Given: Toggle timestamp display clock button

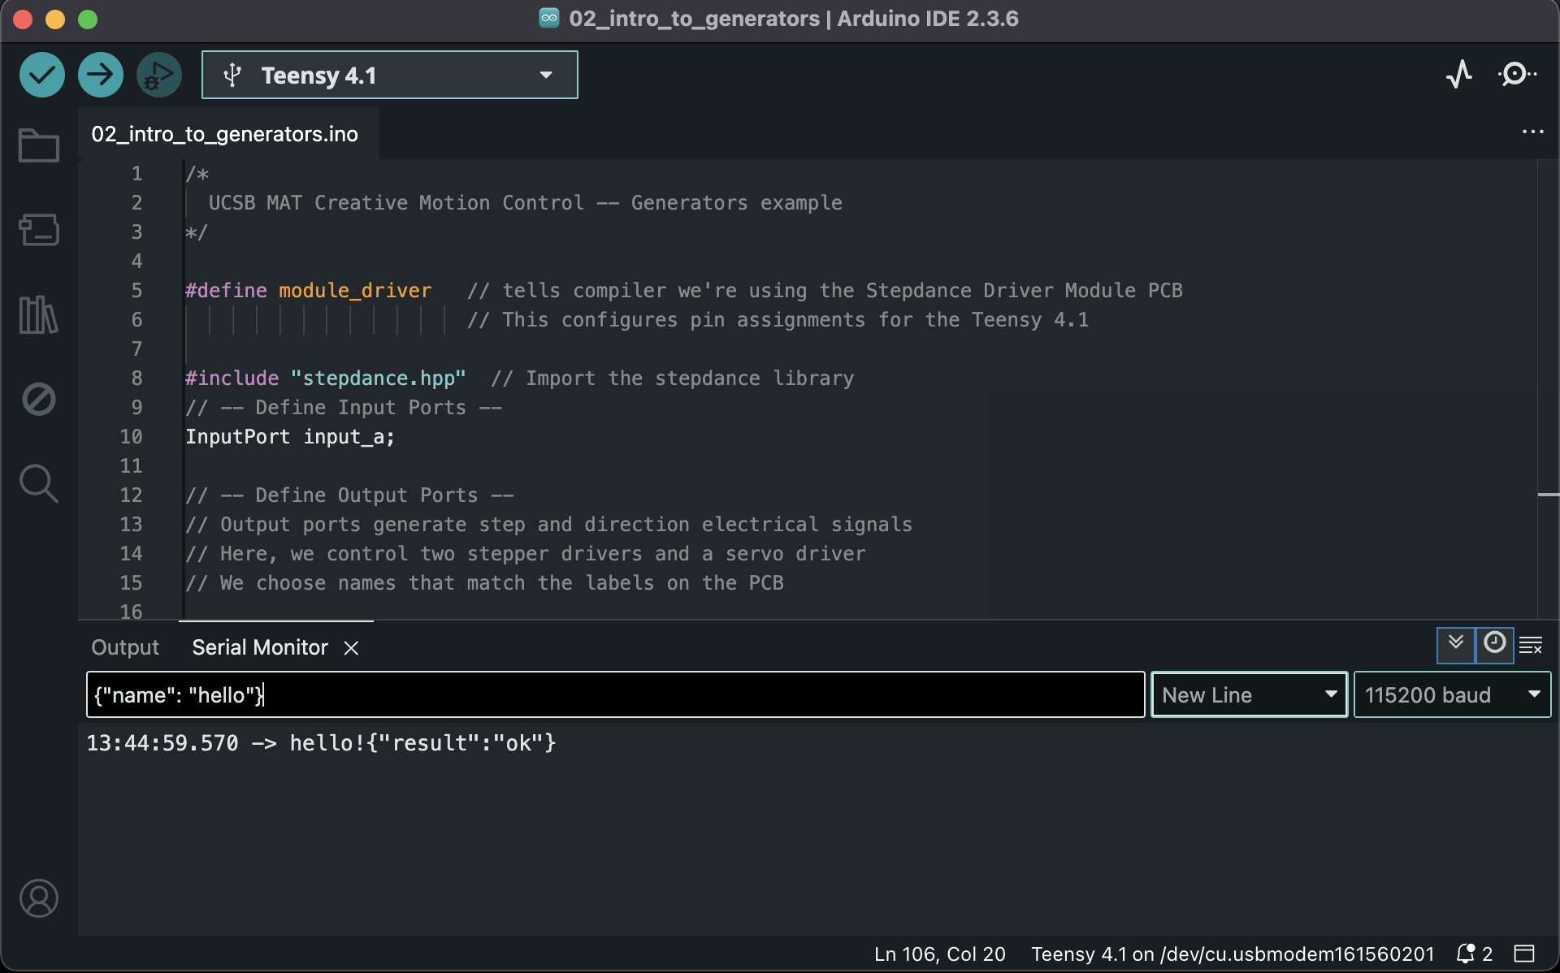Looking at the screenshot, I should click(1494, 645).
